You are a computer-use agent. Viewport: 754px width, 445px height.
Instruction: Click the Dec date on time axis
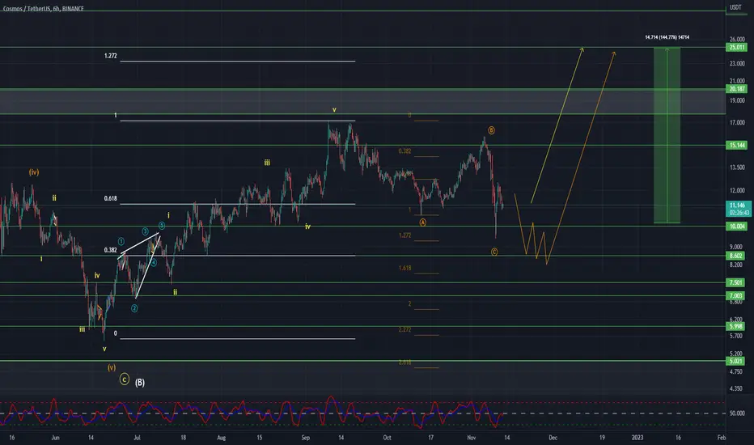click(553, 438)
